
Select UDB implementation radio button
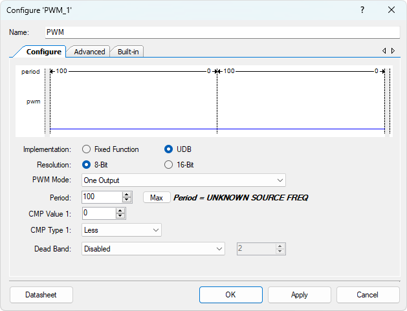click(x=169, y=149)
